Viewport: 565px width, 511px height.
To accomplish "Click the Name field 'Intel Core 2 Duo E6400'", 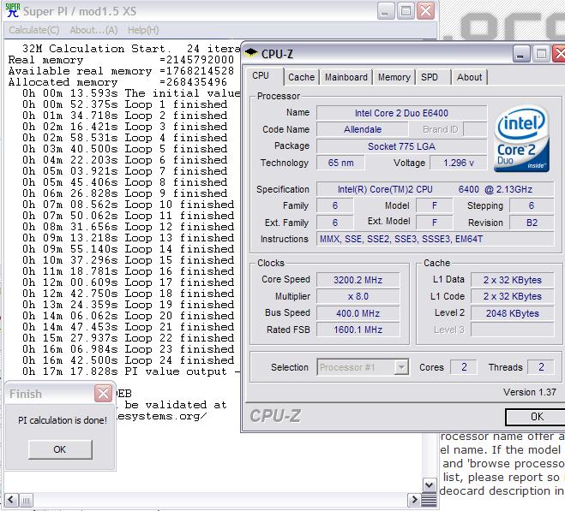I will pyautogui.click(x=402, y=113).
